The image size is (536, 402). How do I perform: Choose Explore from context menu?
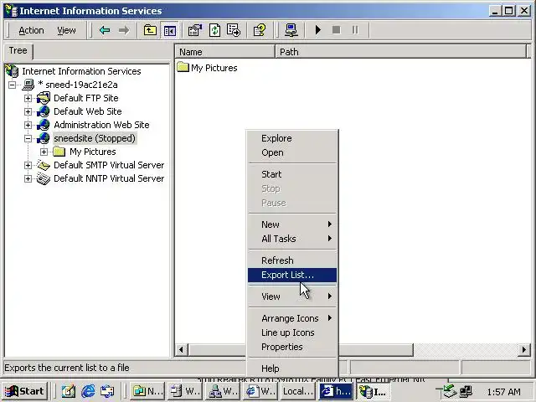[292, 138]
